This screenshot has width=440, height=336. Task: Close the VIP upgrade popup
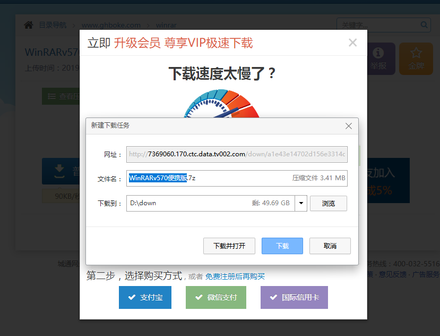[353, 43]
